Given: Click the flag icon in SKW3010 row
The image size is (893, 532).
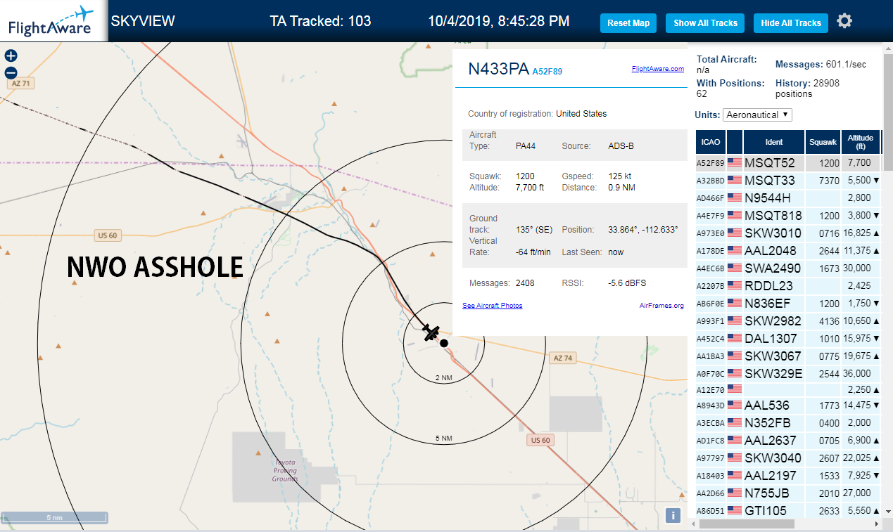Looking at the screenshot, I should tap(735, 233).
